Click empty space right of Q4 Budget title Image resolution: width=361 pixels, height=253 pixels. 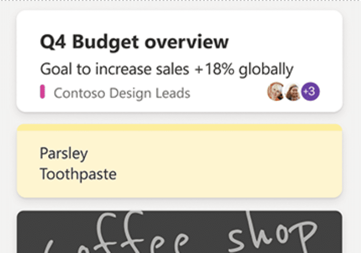(x=283, y=42)
